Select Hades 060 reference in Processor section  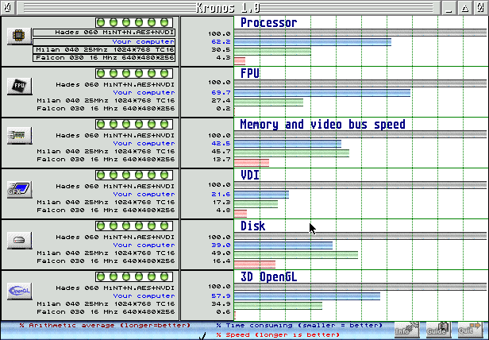coord(103,33)
